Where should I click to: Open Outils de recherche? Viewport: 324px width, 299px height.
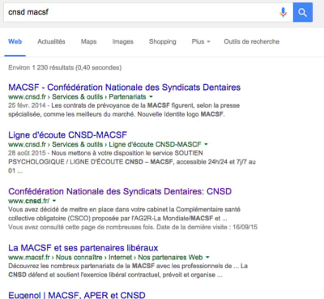(252, 41)
